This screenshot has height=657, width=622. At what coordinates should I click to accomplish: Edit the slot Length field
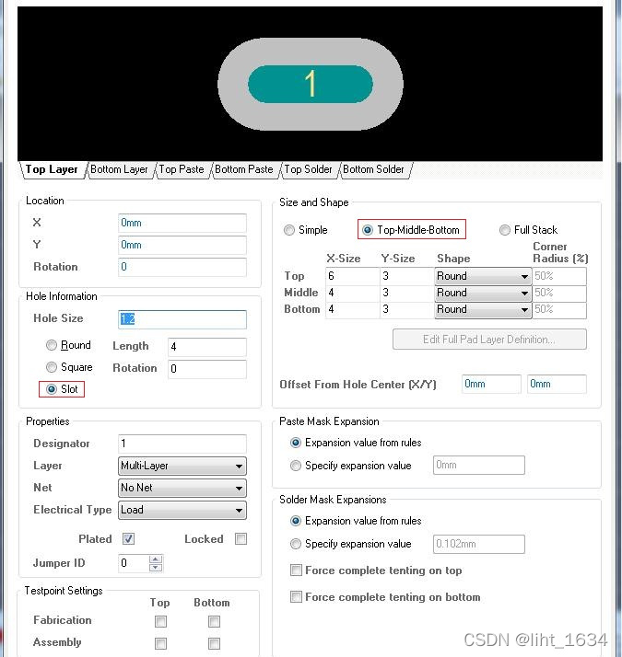tap(207, 347)
